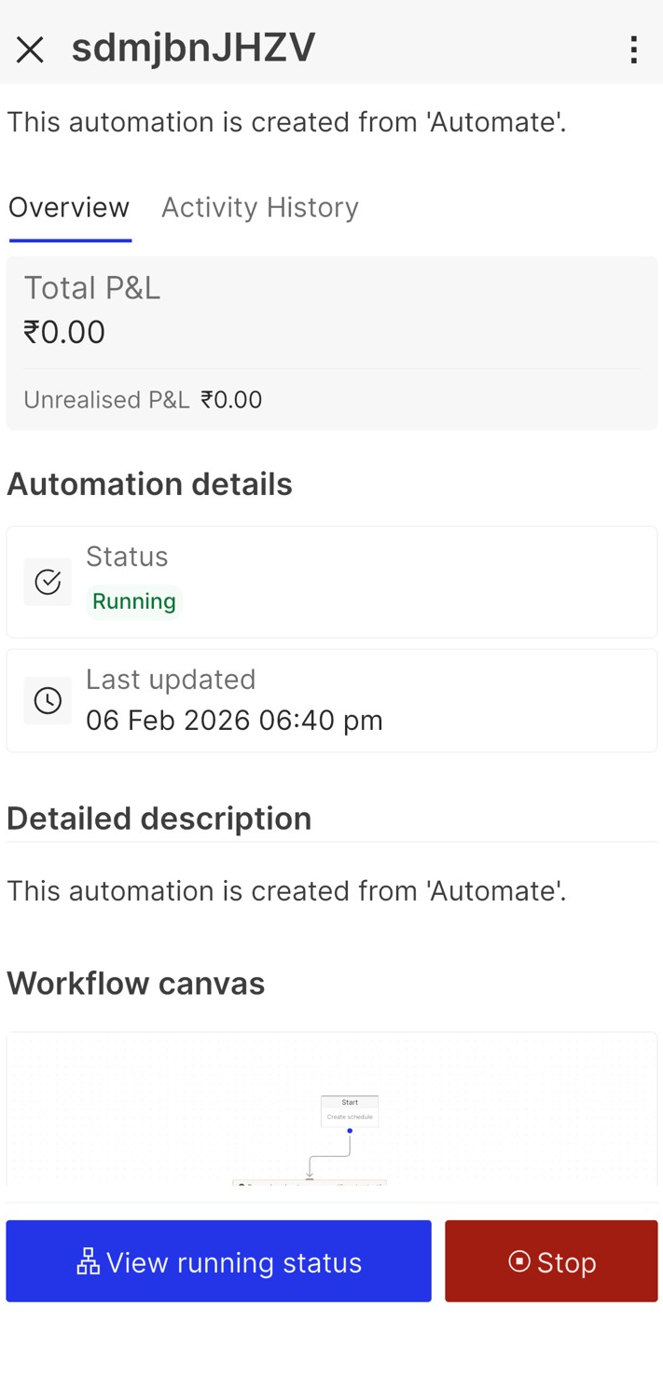The image size is (663, 1390).
Task: Open the Activity History tab
Action: coord(260,208)
